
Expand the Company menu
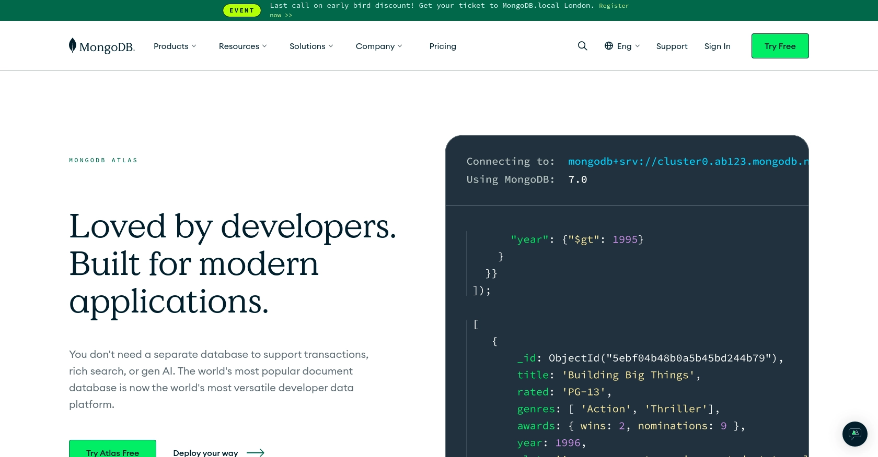tap(379, 46)
